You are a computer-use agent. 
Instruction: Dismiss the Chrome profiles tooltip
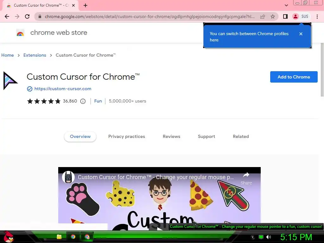(x=301, y=34)
